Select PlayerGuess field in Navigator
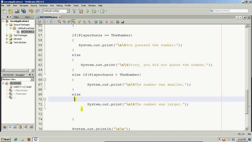 (21, 90)
